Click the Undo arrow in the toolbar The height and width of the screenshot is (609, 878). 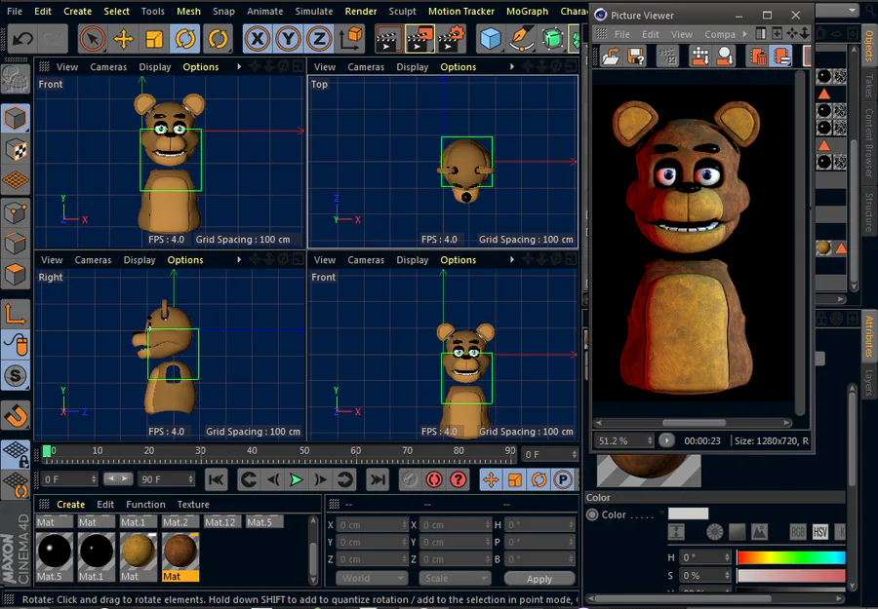22,39
